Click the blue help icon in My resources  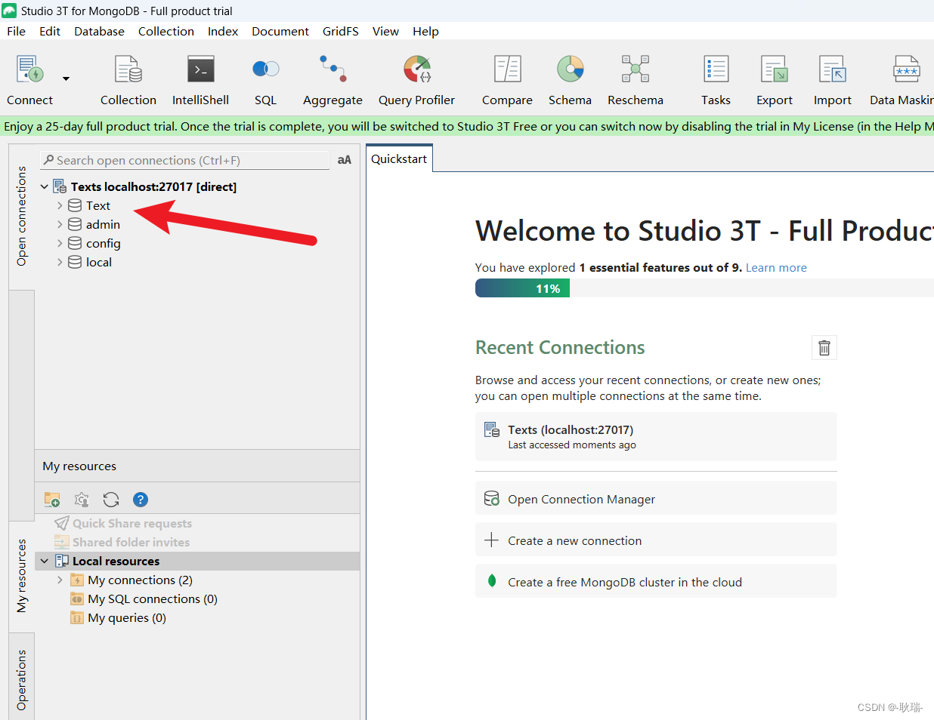coord(141,500)
